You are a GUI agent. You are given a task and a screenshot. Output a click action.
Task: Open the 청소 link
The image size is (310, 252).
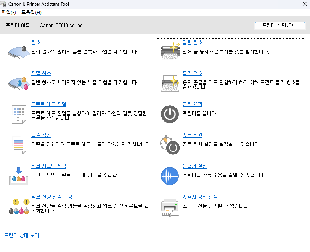36,42
